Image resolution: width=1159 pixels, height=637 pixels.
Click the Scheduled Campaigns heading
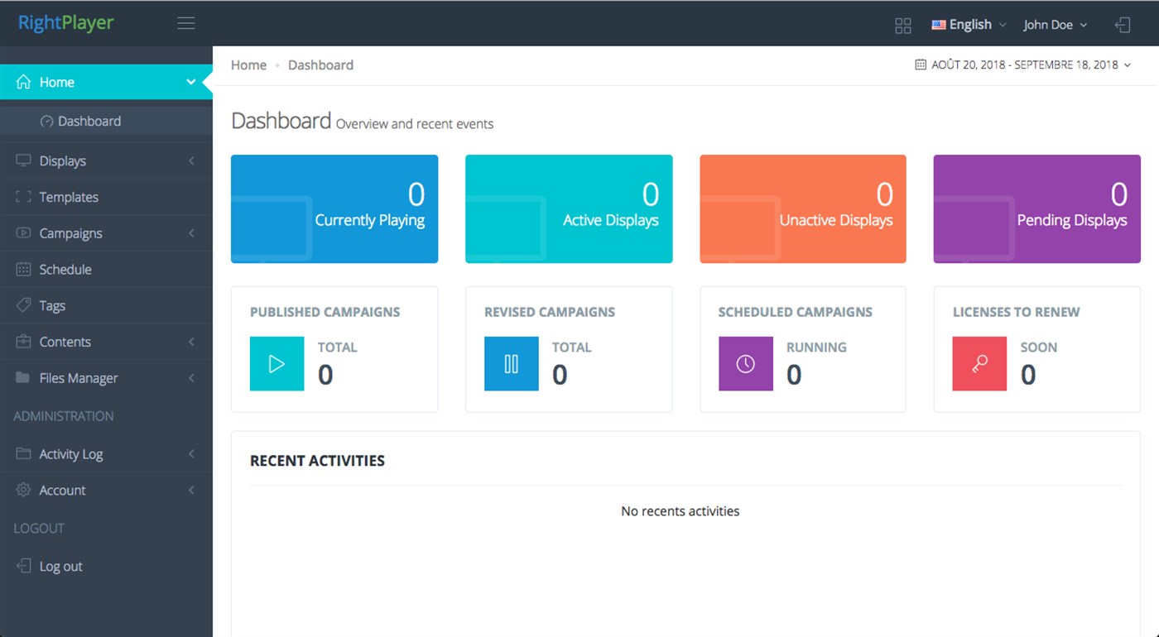click(796, 312)
